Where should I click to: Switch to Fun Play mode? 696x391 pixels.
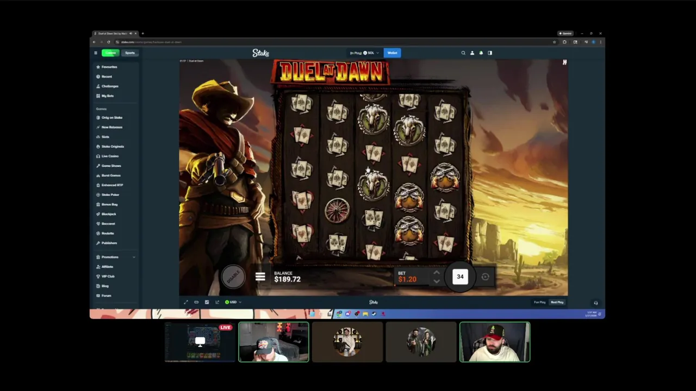[x=539, y=302]
